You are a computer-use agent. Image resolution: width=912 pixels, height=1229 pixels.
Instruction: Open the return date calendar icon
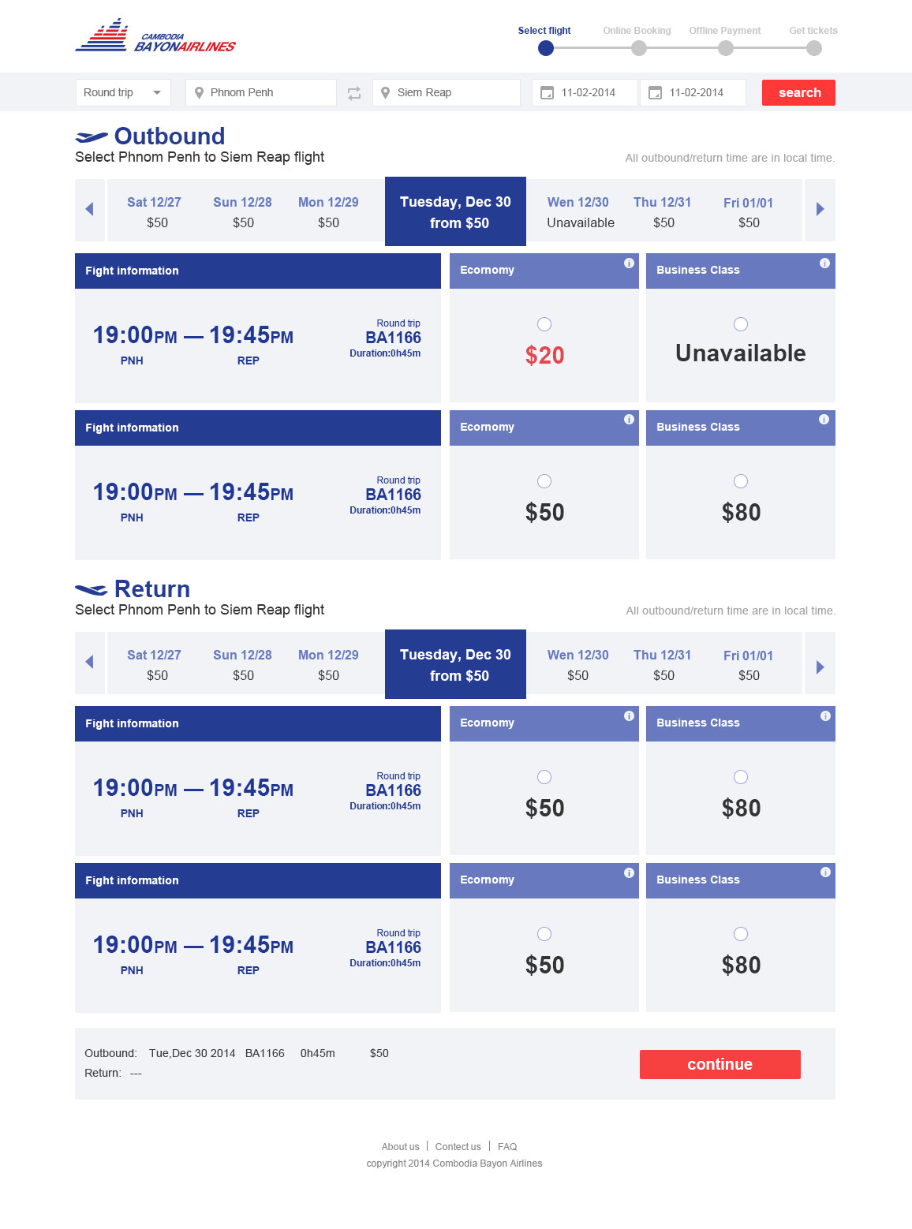[655, 93]
